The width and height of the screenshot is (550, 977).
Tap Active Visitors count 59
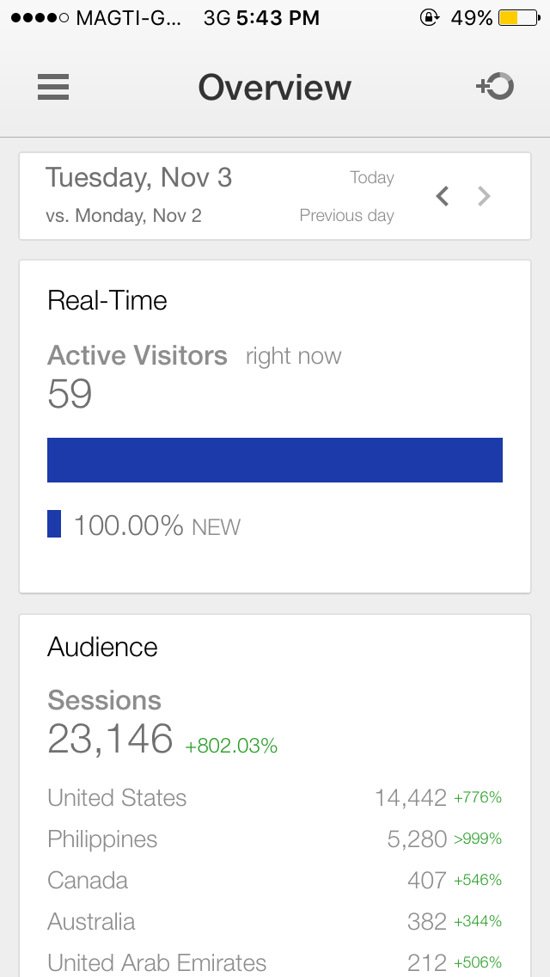tap(70, 394)
